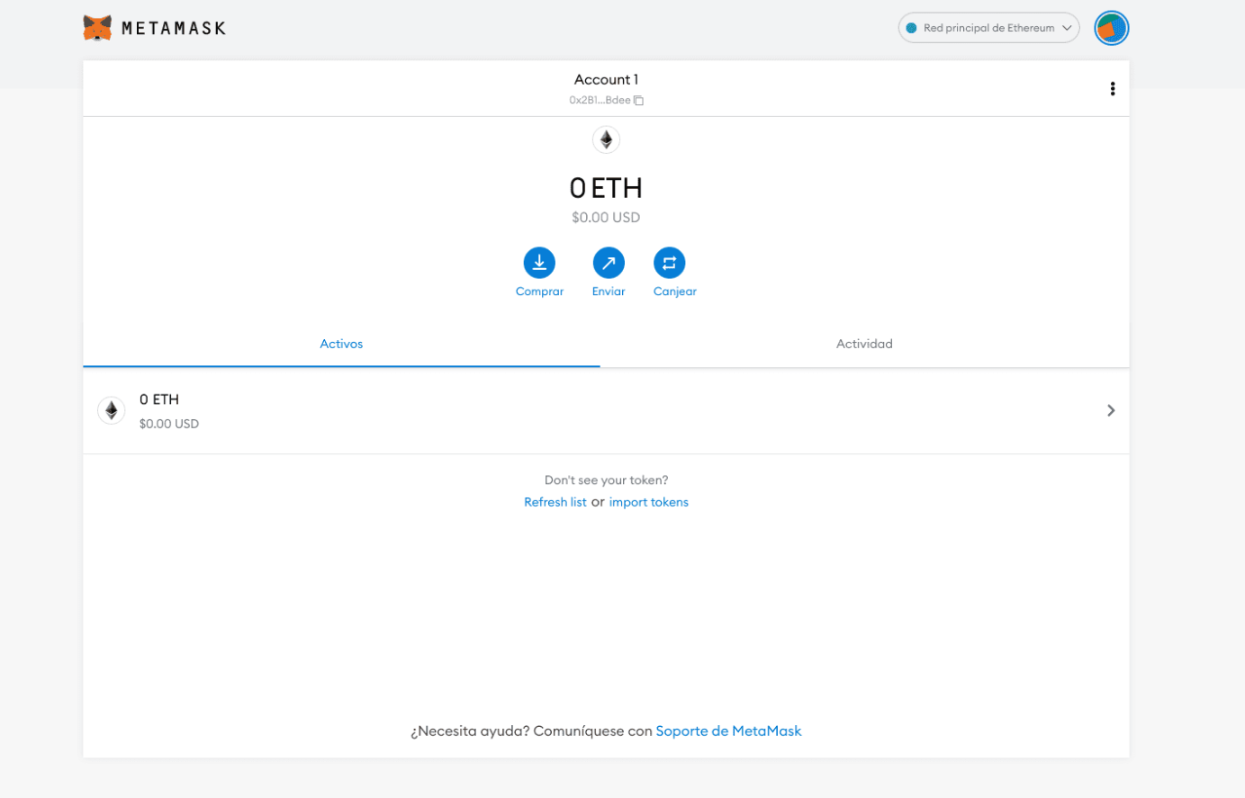Open the account avatar menu
1245x798 pixels.
coord(1111,28)
